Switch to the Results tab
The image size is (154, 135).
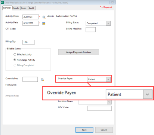pyautogui.click(x=16, y=8)
